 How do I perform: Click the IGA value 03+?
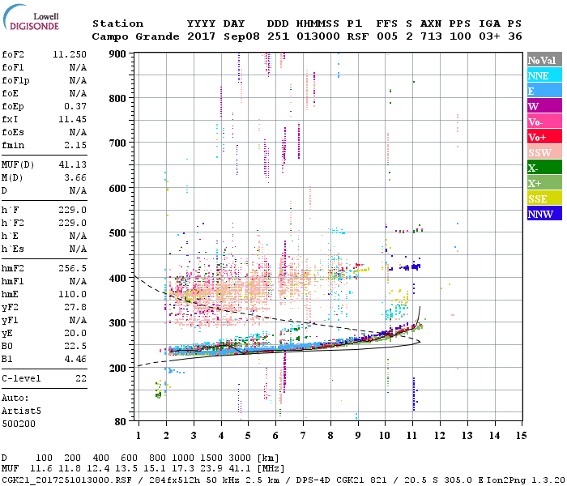click(489, 36)
